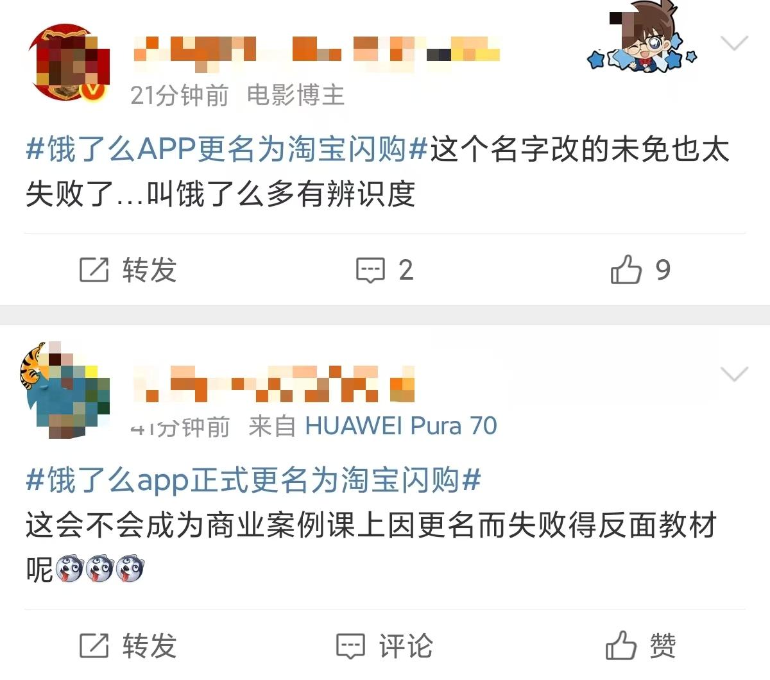Tap the HUAWEI Pura 70 source link
The width and height of the screenshot is (770, 680).
coord(401,425)
